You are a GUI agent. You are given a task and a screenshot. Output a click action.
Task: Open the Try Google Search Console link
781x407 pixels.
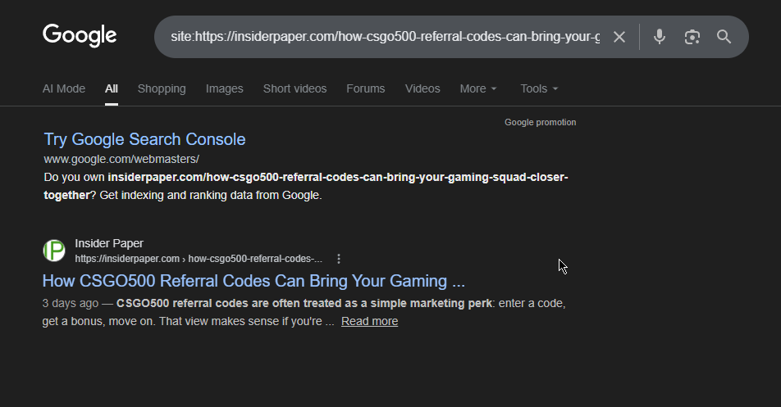(144, 139)
